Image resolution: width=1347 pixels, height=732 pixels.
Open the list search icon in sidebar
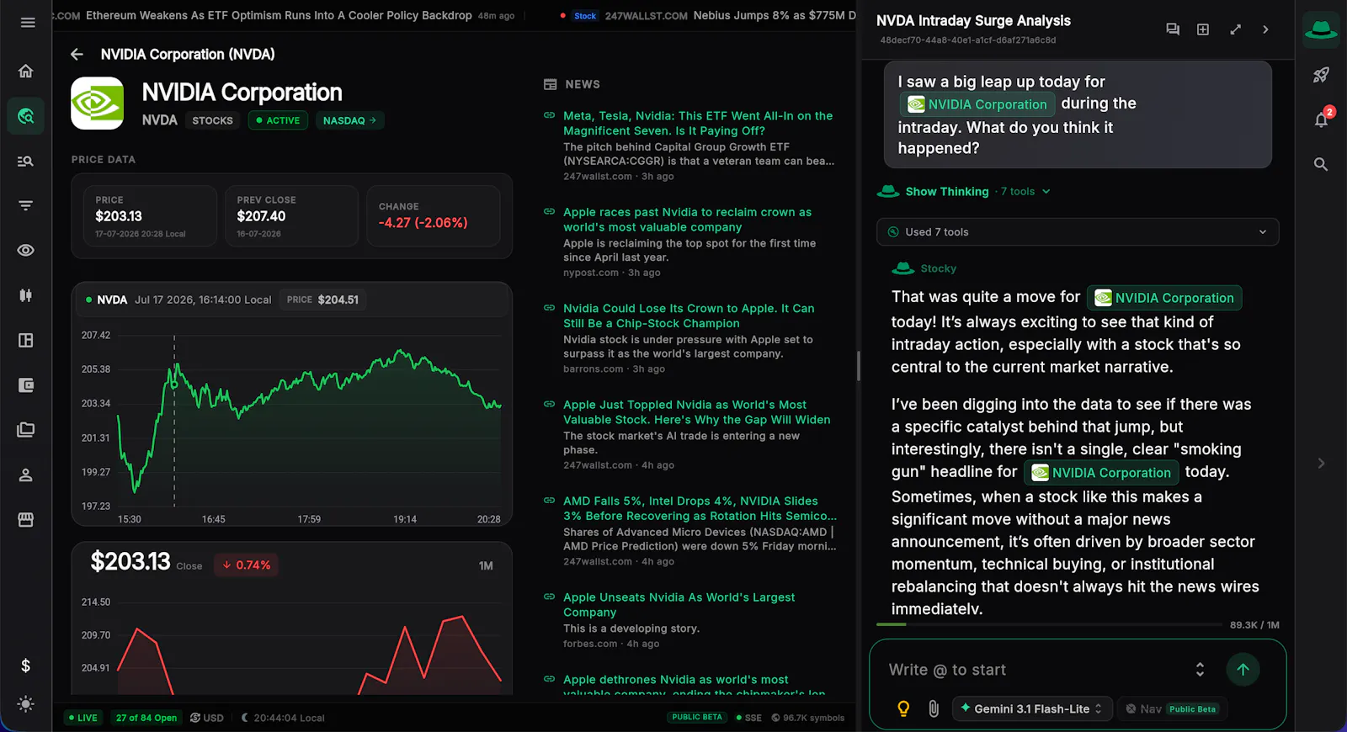pyautogui.click(x=26, y=161)
